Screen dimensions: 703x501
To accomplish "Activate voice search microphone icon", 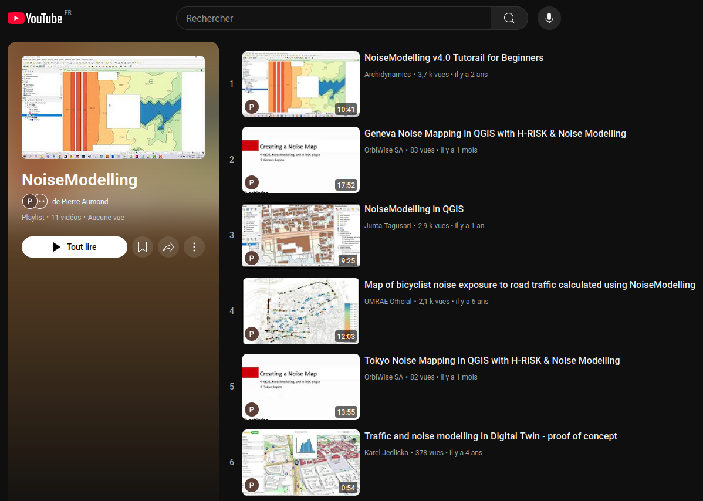I will point(549,18).
